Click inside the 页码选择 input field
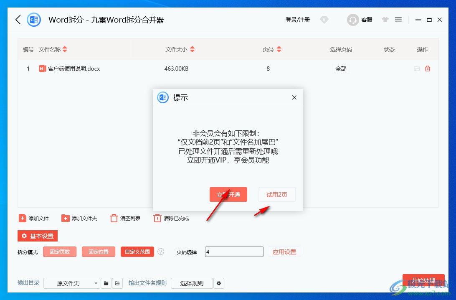The width and height of the screenshot is (456, 300). 234,252
